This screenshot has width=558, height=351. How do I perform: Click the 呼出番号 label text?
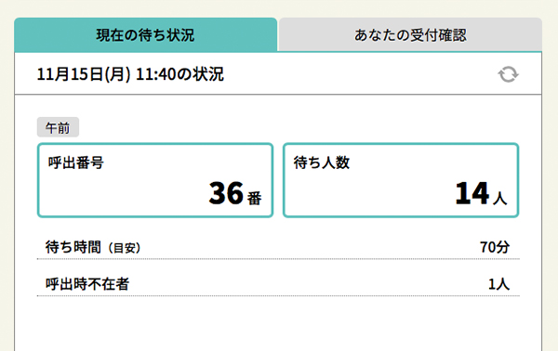coord(76,162)
